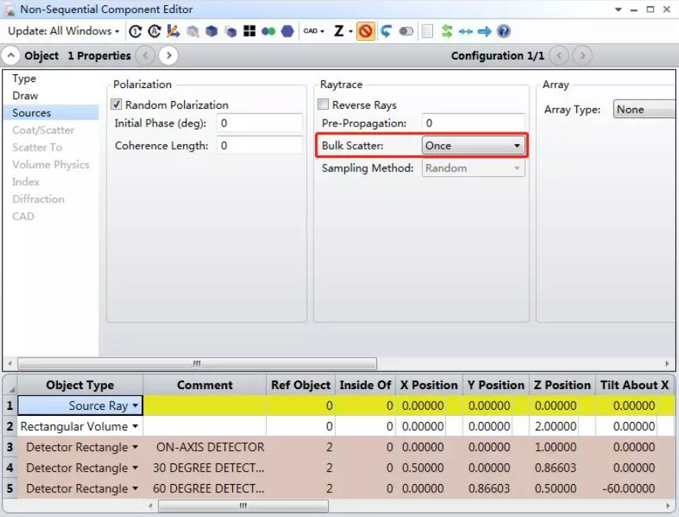This screenshot has height=517, width=679.
Task: Click the Coherence Length input field
Action: pos(259,146)
